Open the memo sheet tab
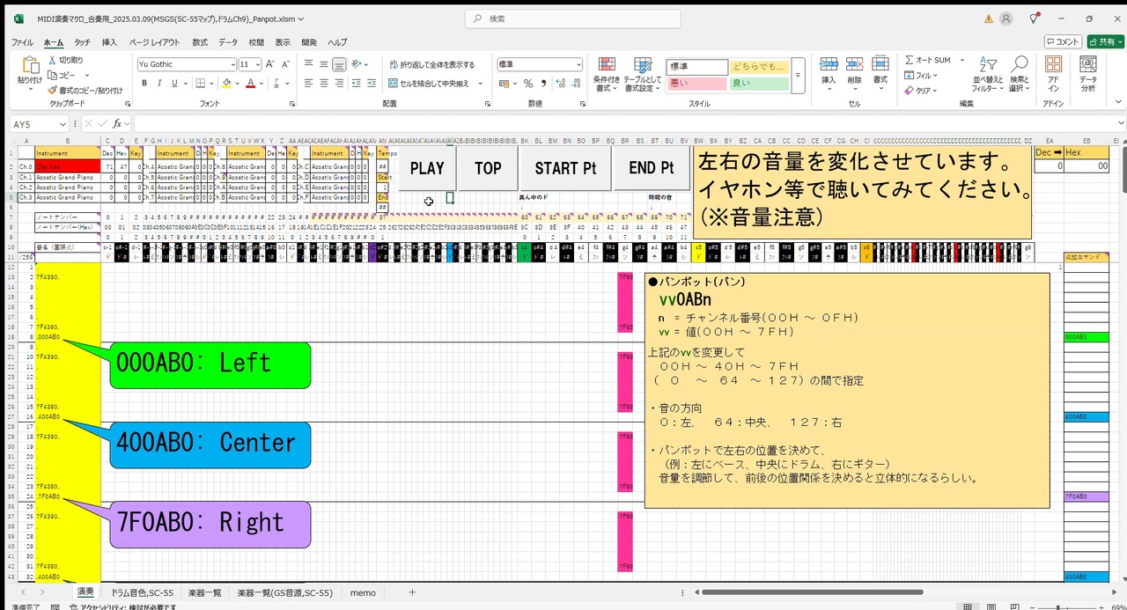This screenshot has height=610, width=1127. (x=362, y=592)
